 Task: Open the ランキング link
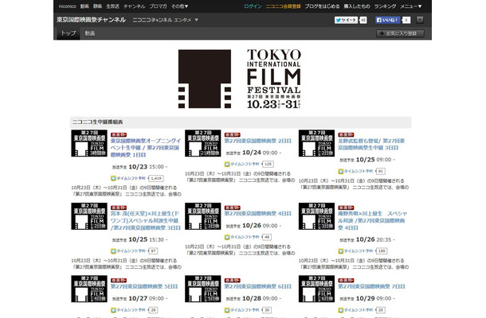click(x=385, y=6)
